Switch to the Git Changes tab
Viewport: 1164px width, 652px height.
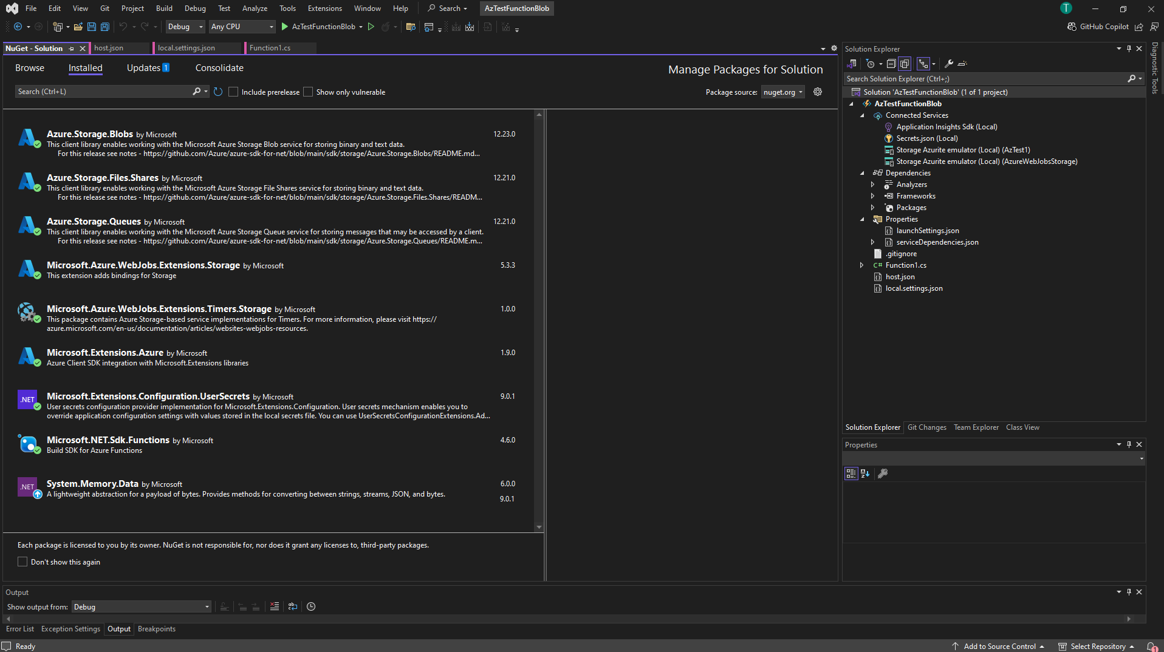tap(926, 427)
